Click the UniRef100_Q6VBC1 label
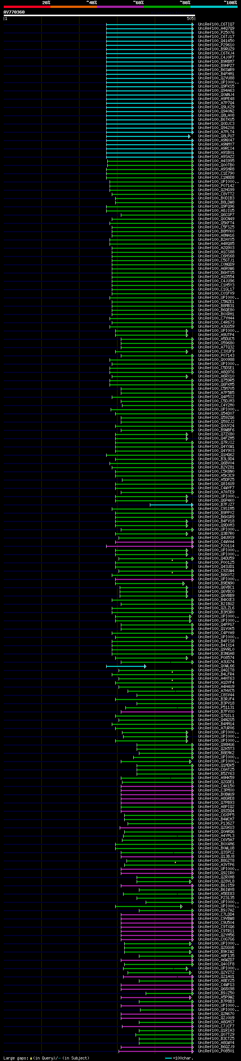The image size is (241, 1061). point(216,588)
